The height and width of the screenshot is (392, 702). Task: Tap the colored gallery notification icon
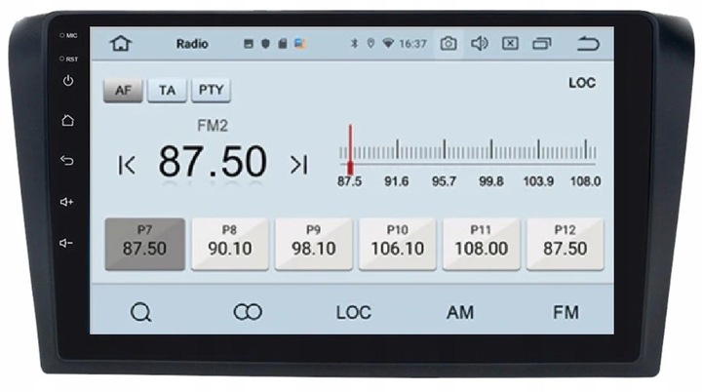click(300, 44)
